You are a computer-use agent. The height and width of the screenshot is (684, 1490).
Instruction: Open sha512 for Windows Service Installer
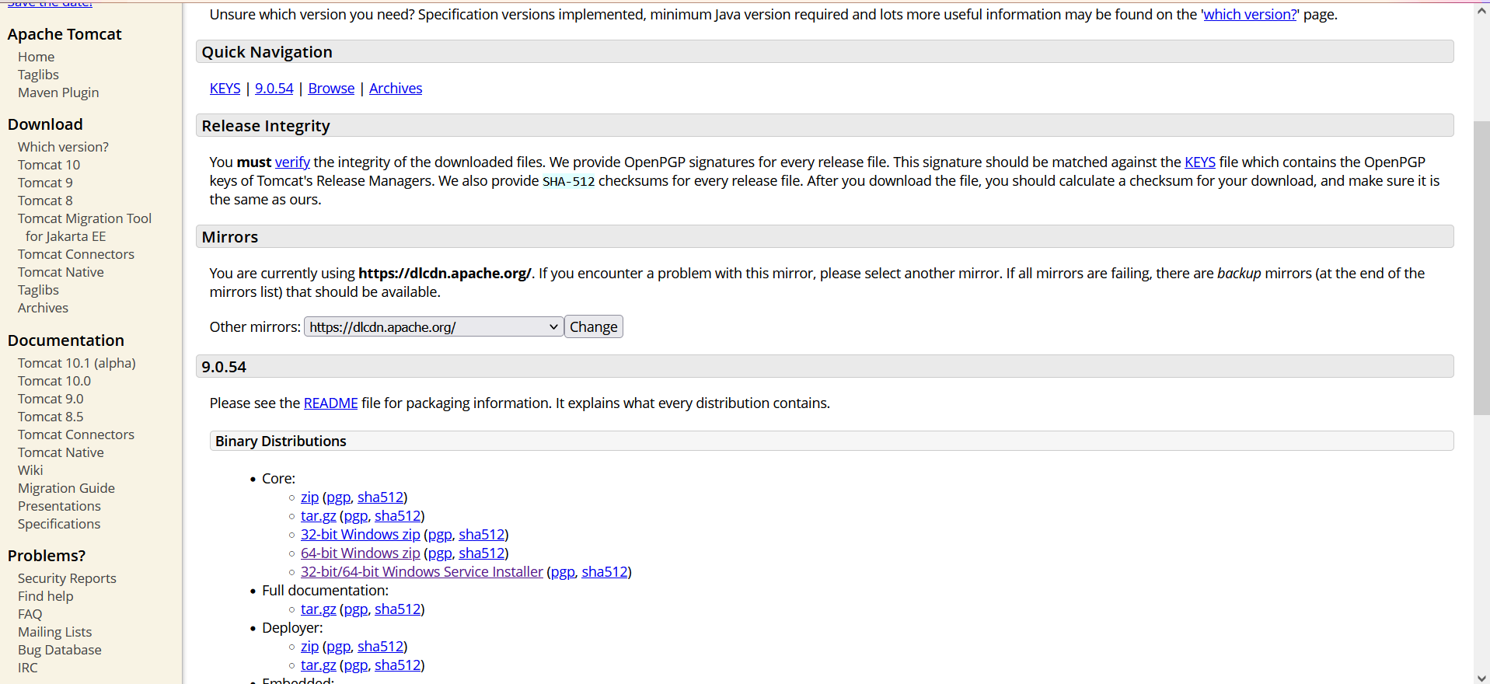[605, 571]
